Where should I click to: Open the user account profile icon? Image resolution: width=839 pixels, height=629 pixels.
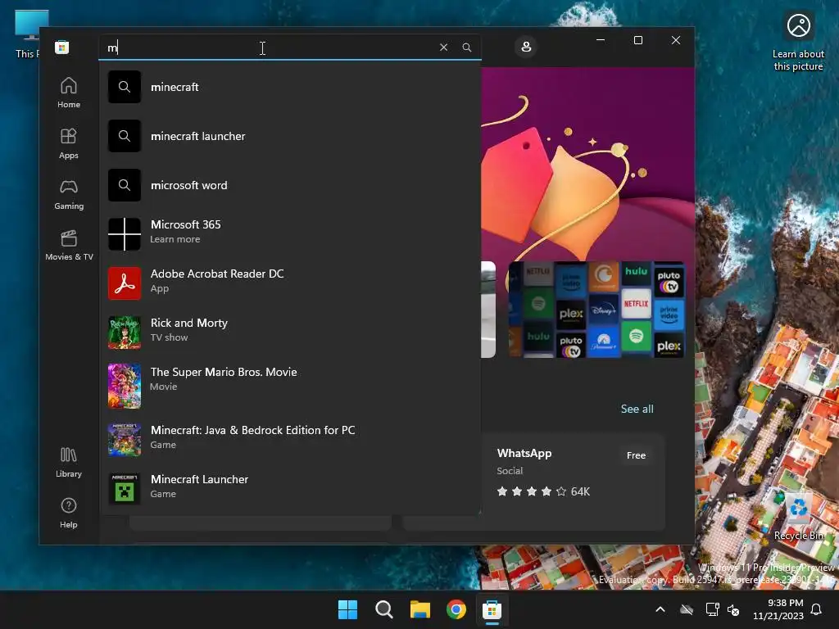[526, 47]
